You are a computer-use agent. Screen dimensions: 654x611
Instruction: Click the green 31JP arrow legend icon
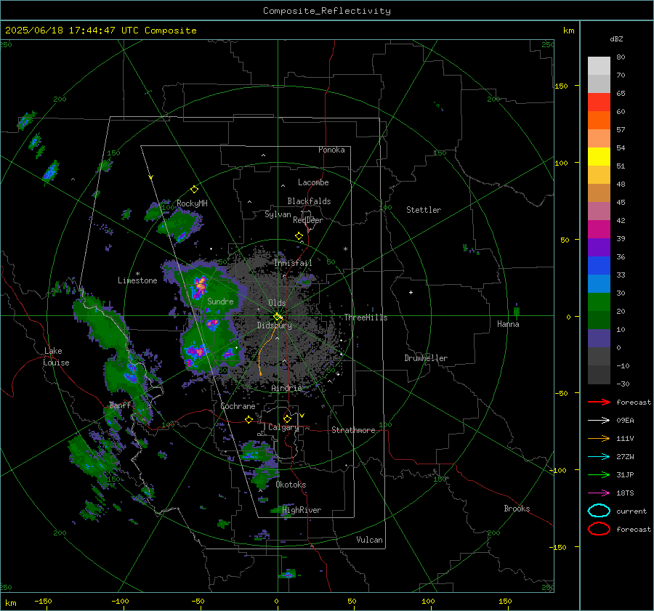599,474
